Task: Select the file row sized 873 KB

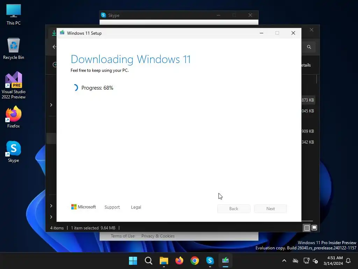Action: (308, 100)
